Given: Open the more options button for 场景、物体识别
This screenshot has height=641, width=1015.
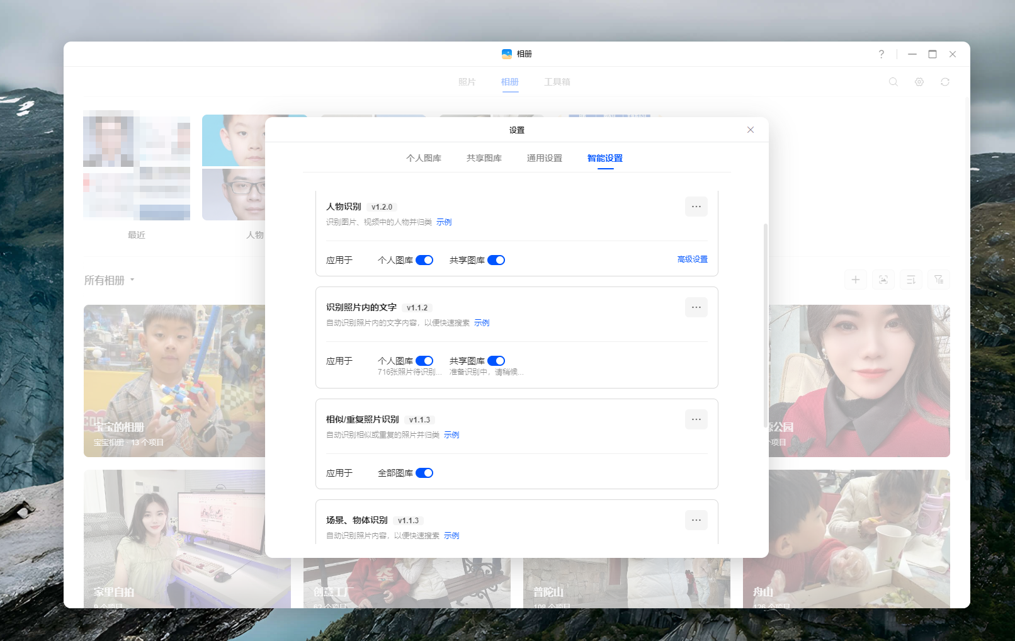Looking at the screenshot, I should tap(696, 520).
